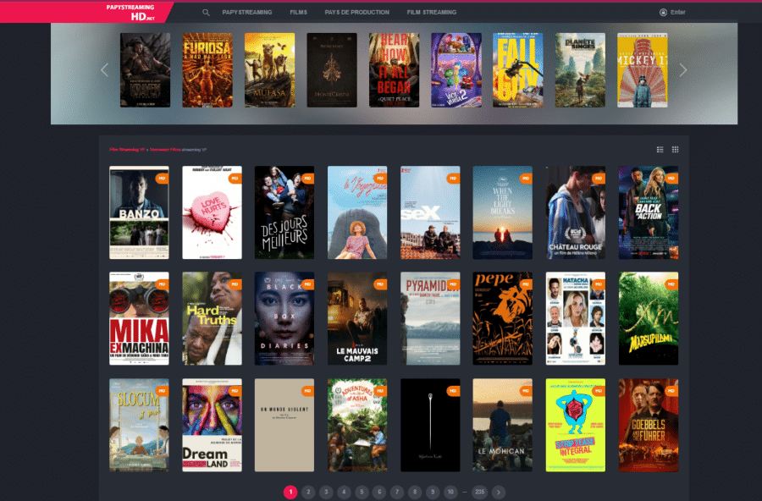Open the Slocum film poster
762x501 pixels.
[139, 425]
